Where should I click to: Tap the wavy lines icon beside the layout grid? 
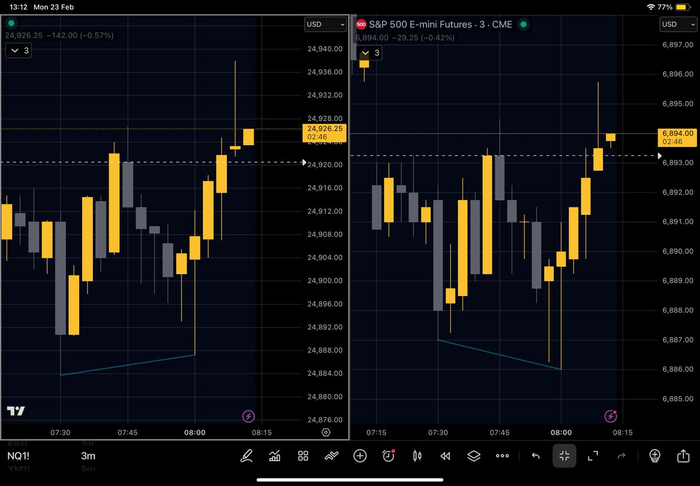tap(331, 456)
